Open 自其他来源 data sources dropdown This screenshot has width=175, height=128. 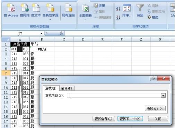pos(50,12)
